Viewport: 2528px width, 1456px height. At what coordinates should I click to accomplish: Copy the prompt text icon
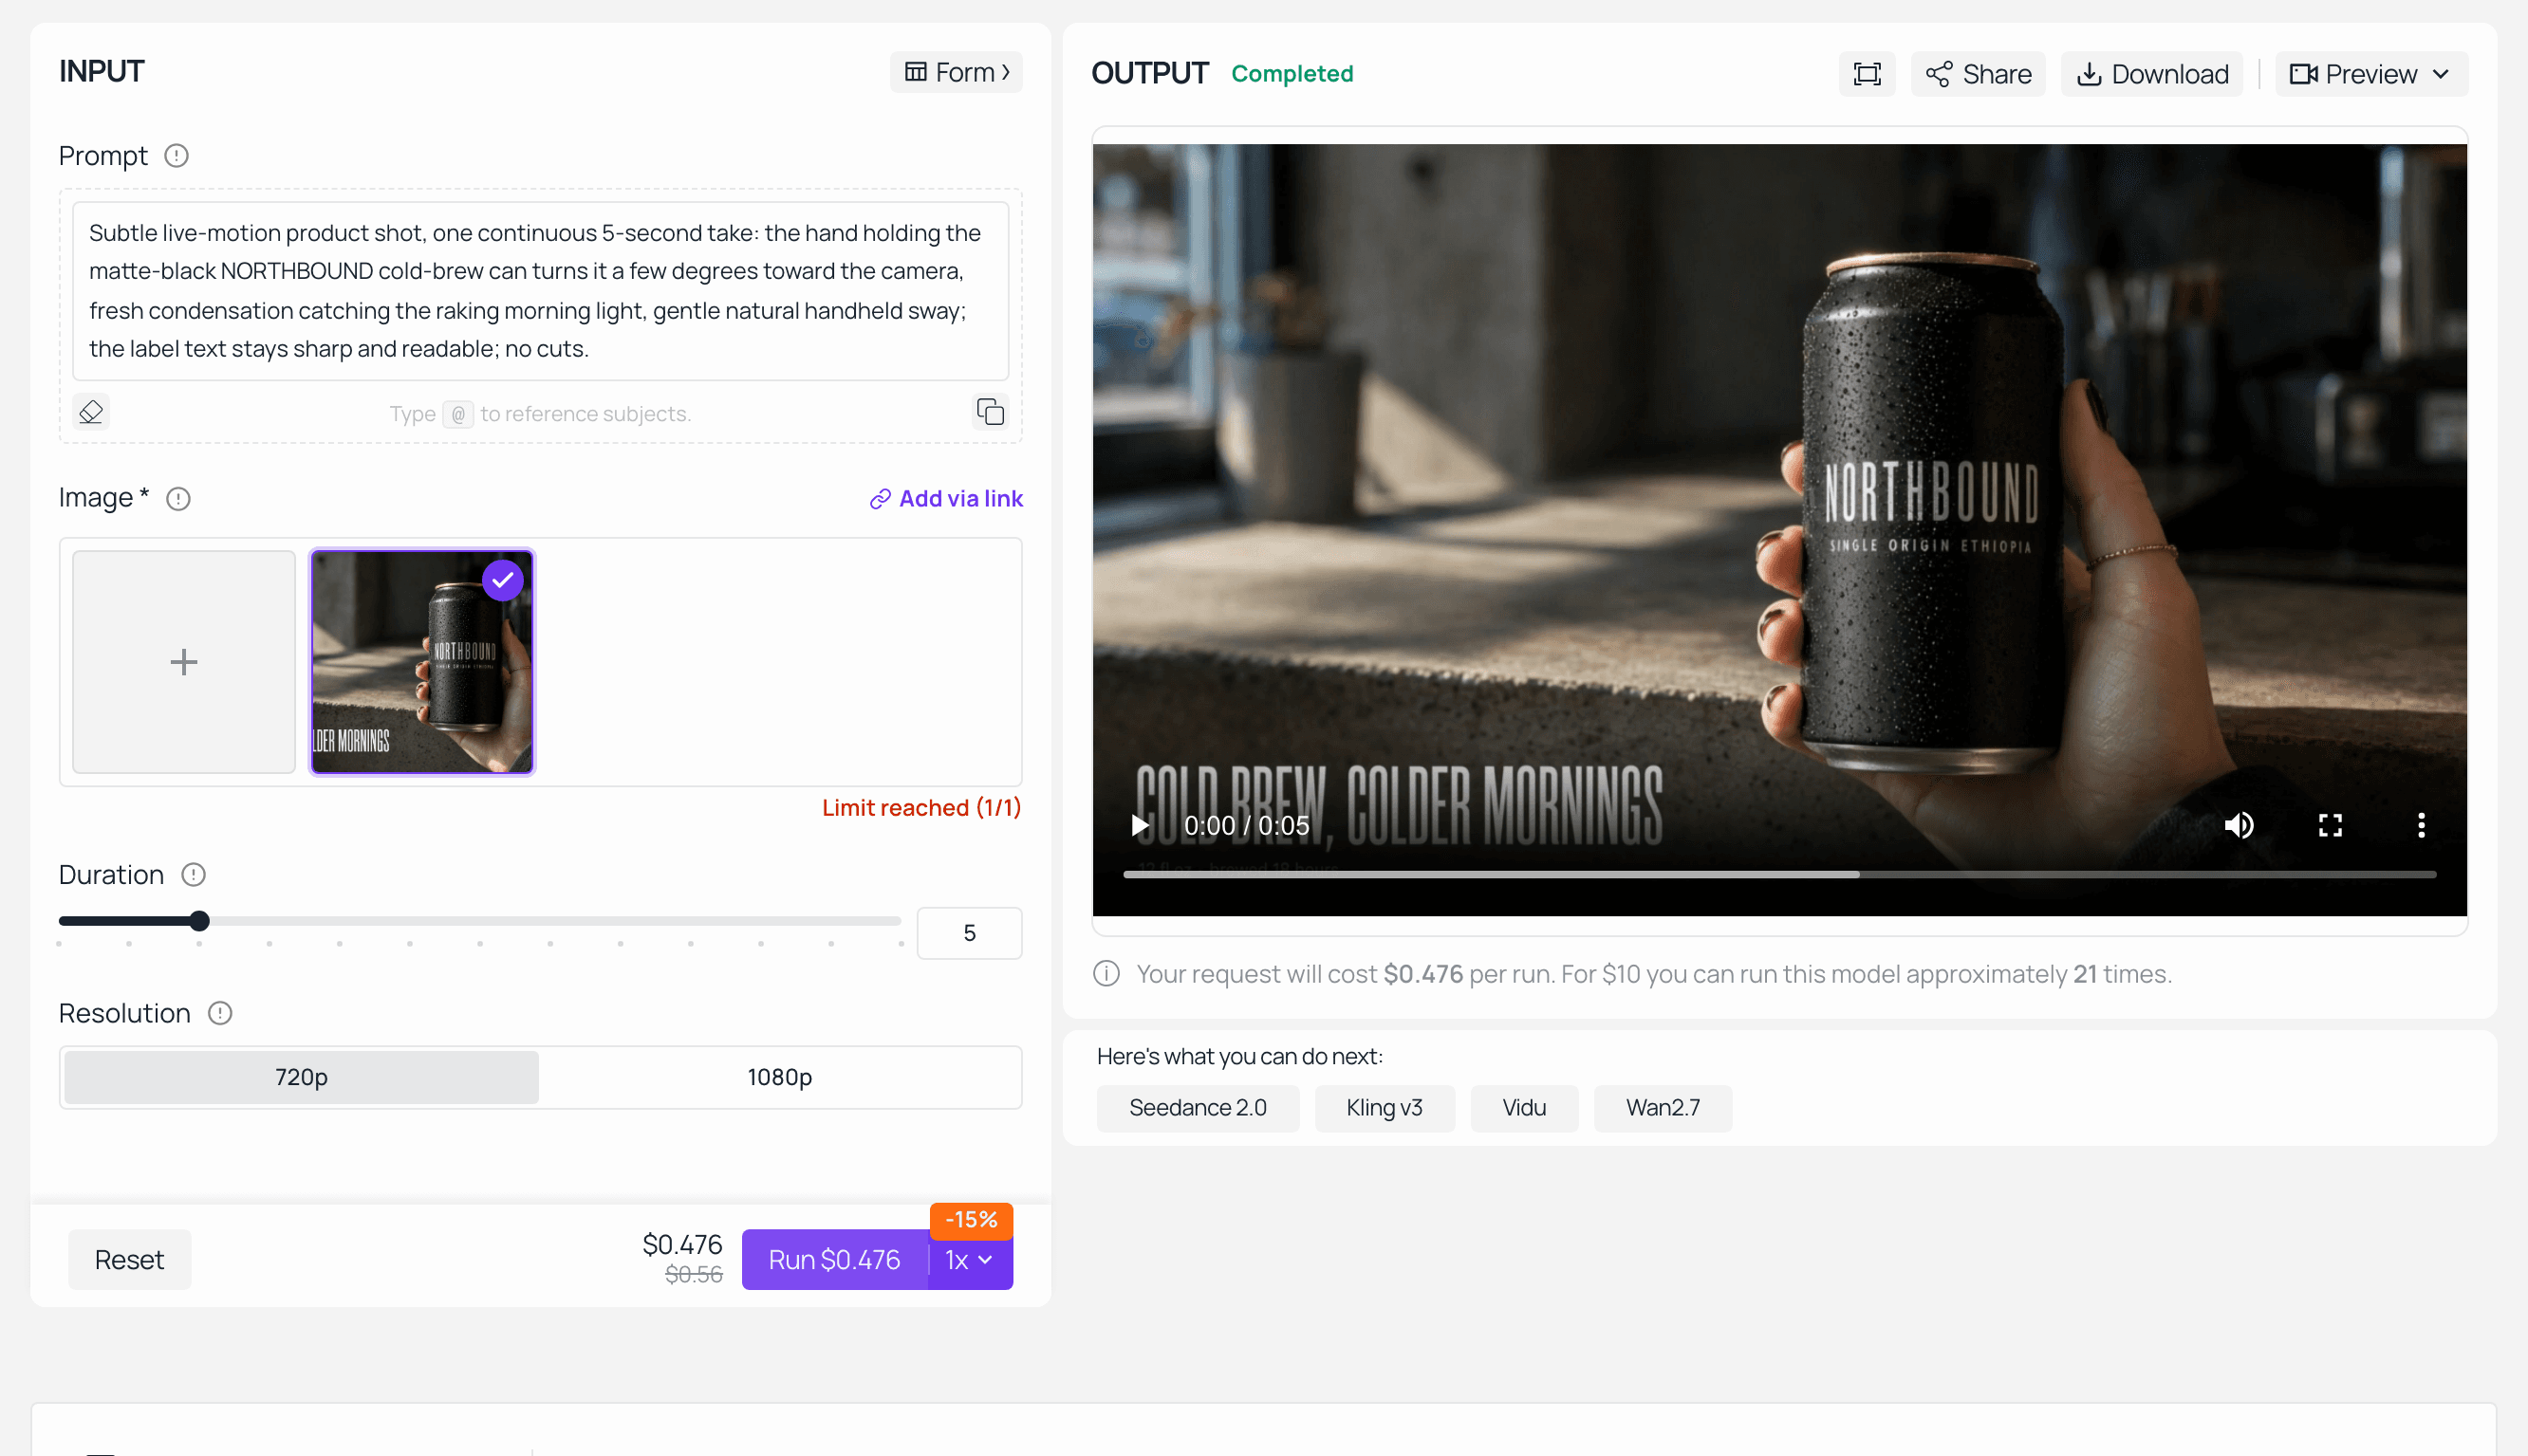point(990,412)
